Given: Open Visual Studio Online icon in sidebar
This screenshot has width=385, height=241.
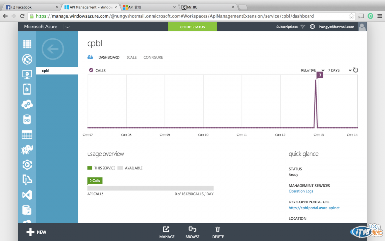Looking at the screenshot, I should click(27, 195).
